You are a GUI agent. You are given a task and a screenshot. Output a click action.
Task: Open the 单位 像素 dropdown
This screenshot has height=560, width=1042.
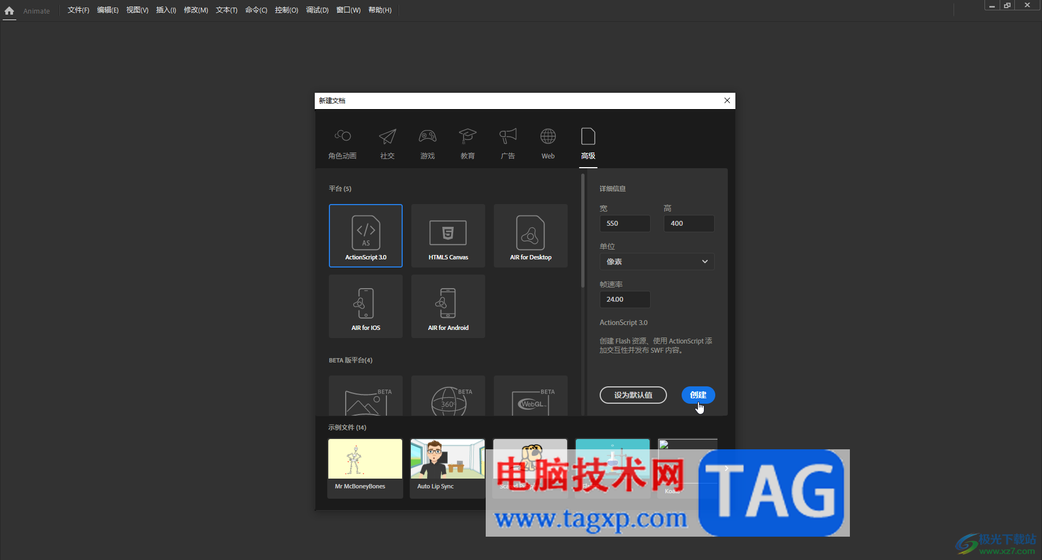[x=657, y=262]
